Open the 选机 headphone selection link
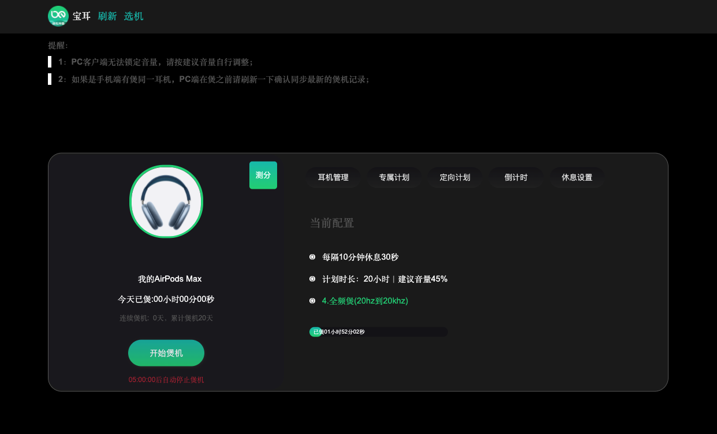Screen dimensions: 717x434 coord(134,16)
